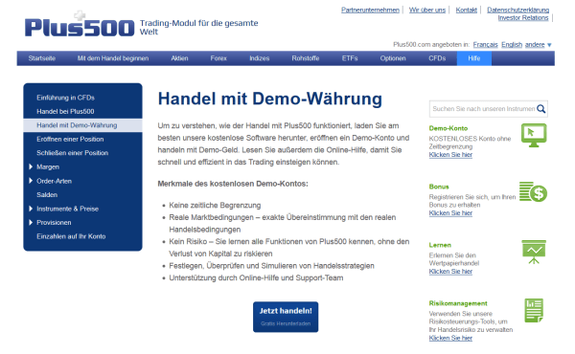Click 'Klicken Sie hier' under Lernen
This screenshot has height=354, width=575.
pos(450,272)
